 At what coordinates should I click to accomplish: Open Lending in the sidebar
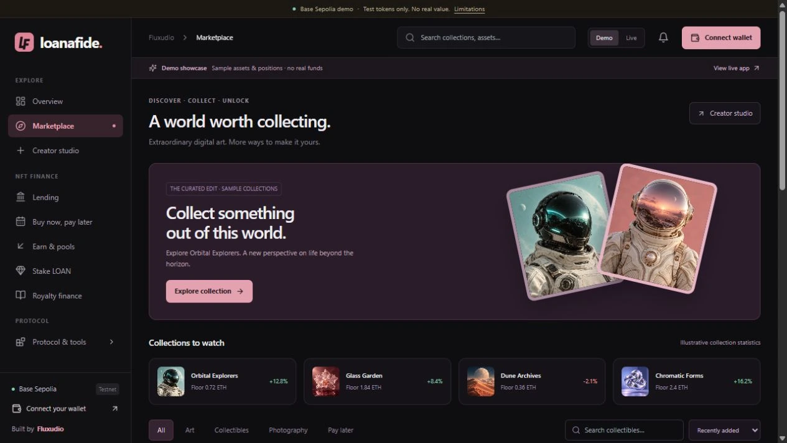click(65, 197)
